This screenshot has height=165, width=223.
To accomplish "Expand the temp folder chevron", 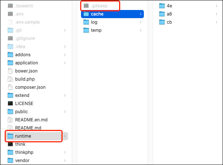I will [x=141, y=30].
